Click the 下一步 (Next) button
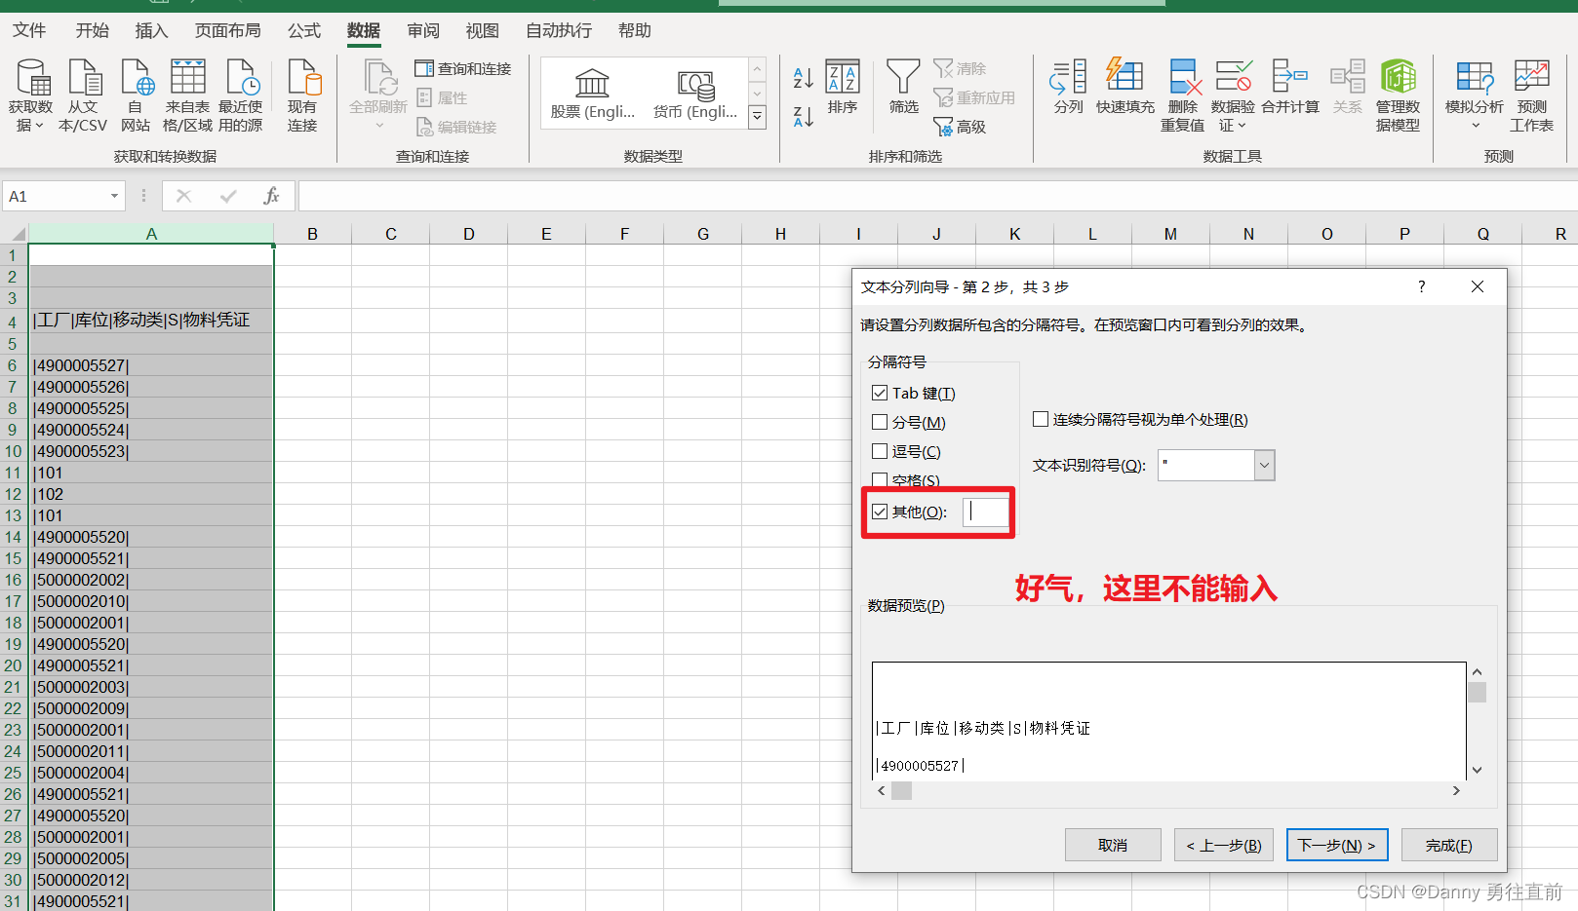 click(x=1337, y=845)
